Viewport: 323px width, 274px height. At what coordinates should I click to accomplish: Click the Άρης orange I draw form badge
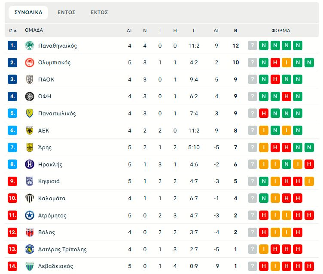point(264,147)
